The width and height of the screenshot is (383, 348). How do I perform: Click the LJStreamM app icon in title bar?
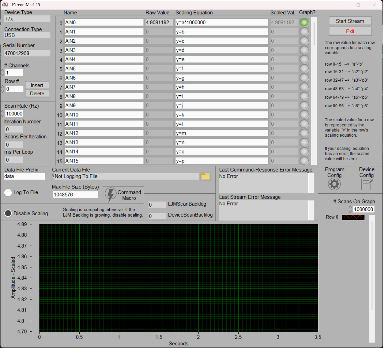click(5, 5)
